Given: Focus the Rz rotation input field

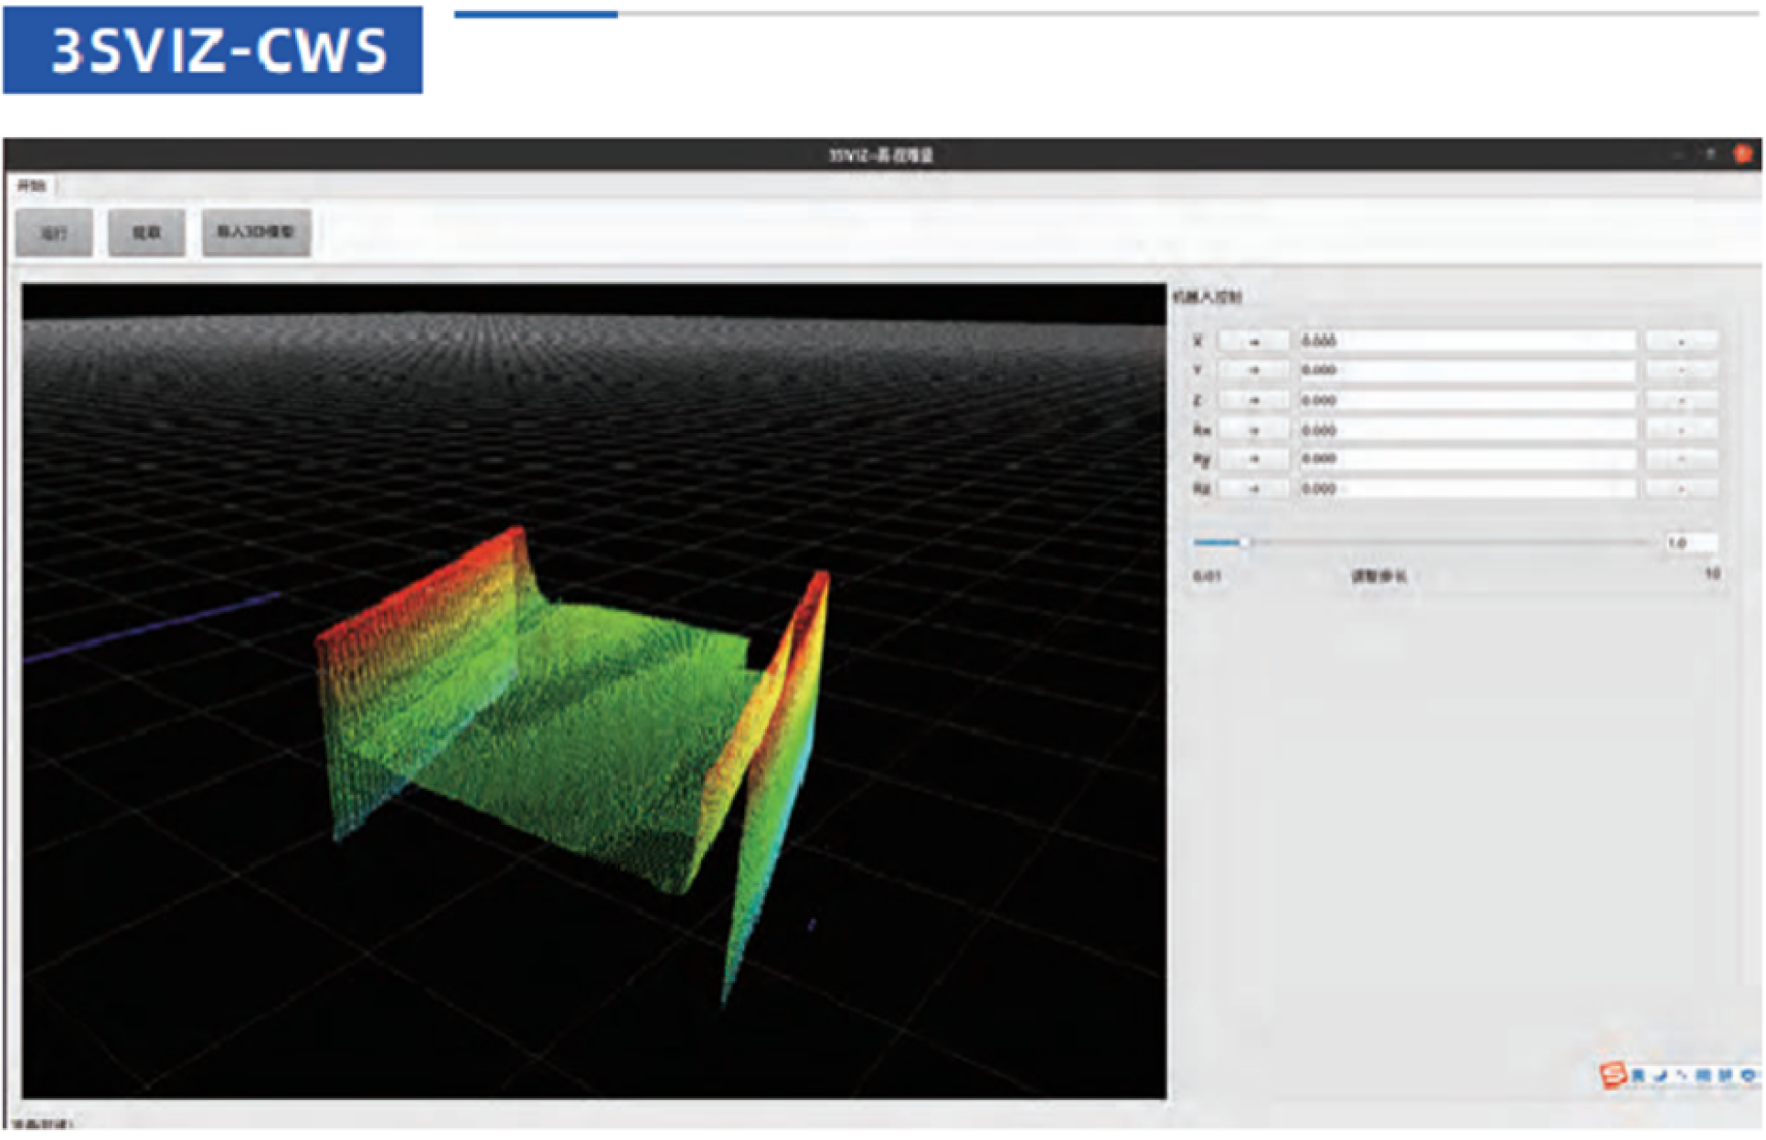Looking at the screenshot, I should click(1467, 489).
